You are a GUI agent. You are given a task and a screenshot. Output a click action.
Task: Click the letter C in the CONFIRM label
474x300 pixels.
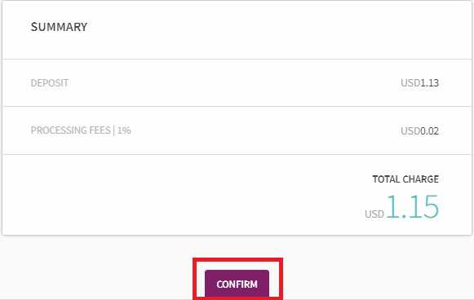[x=219, y=285]
